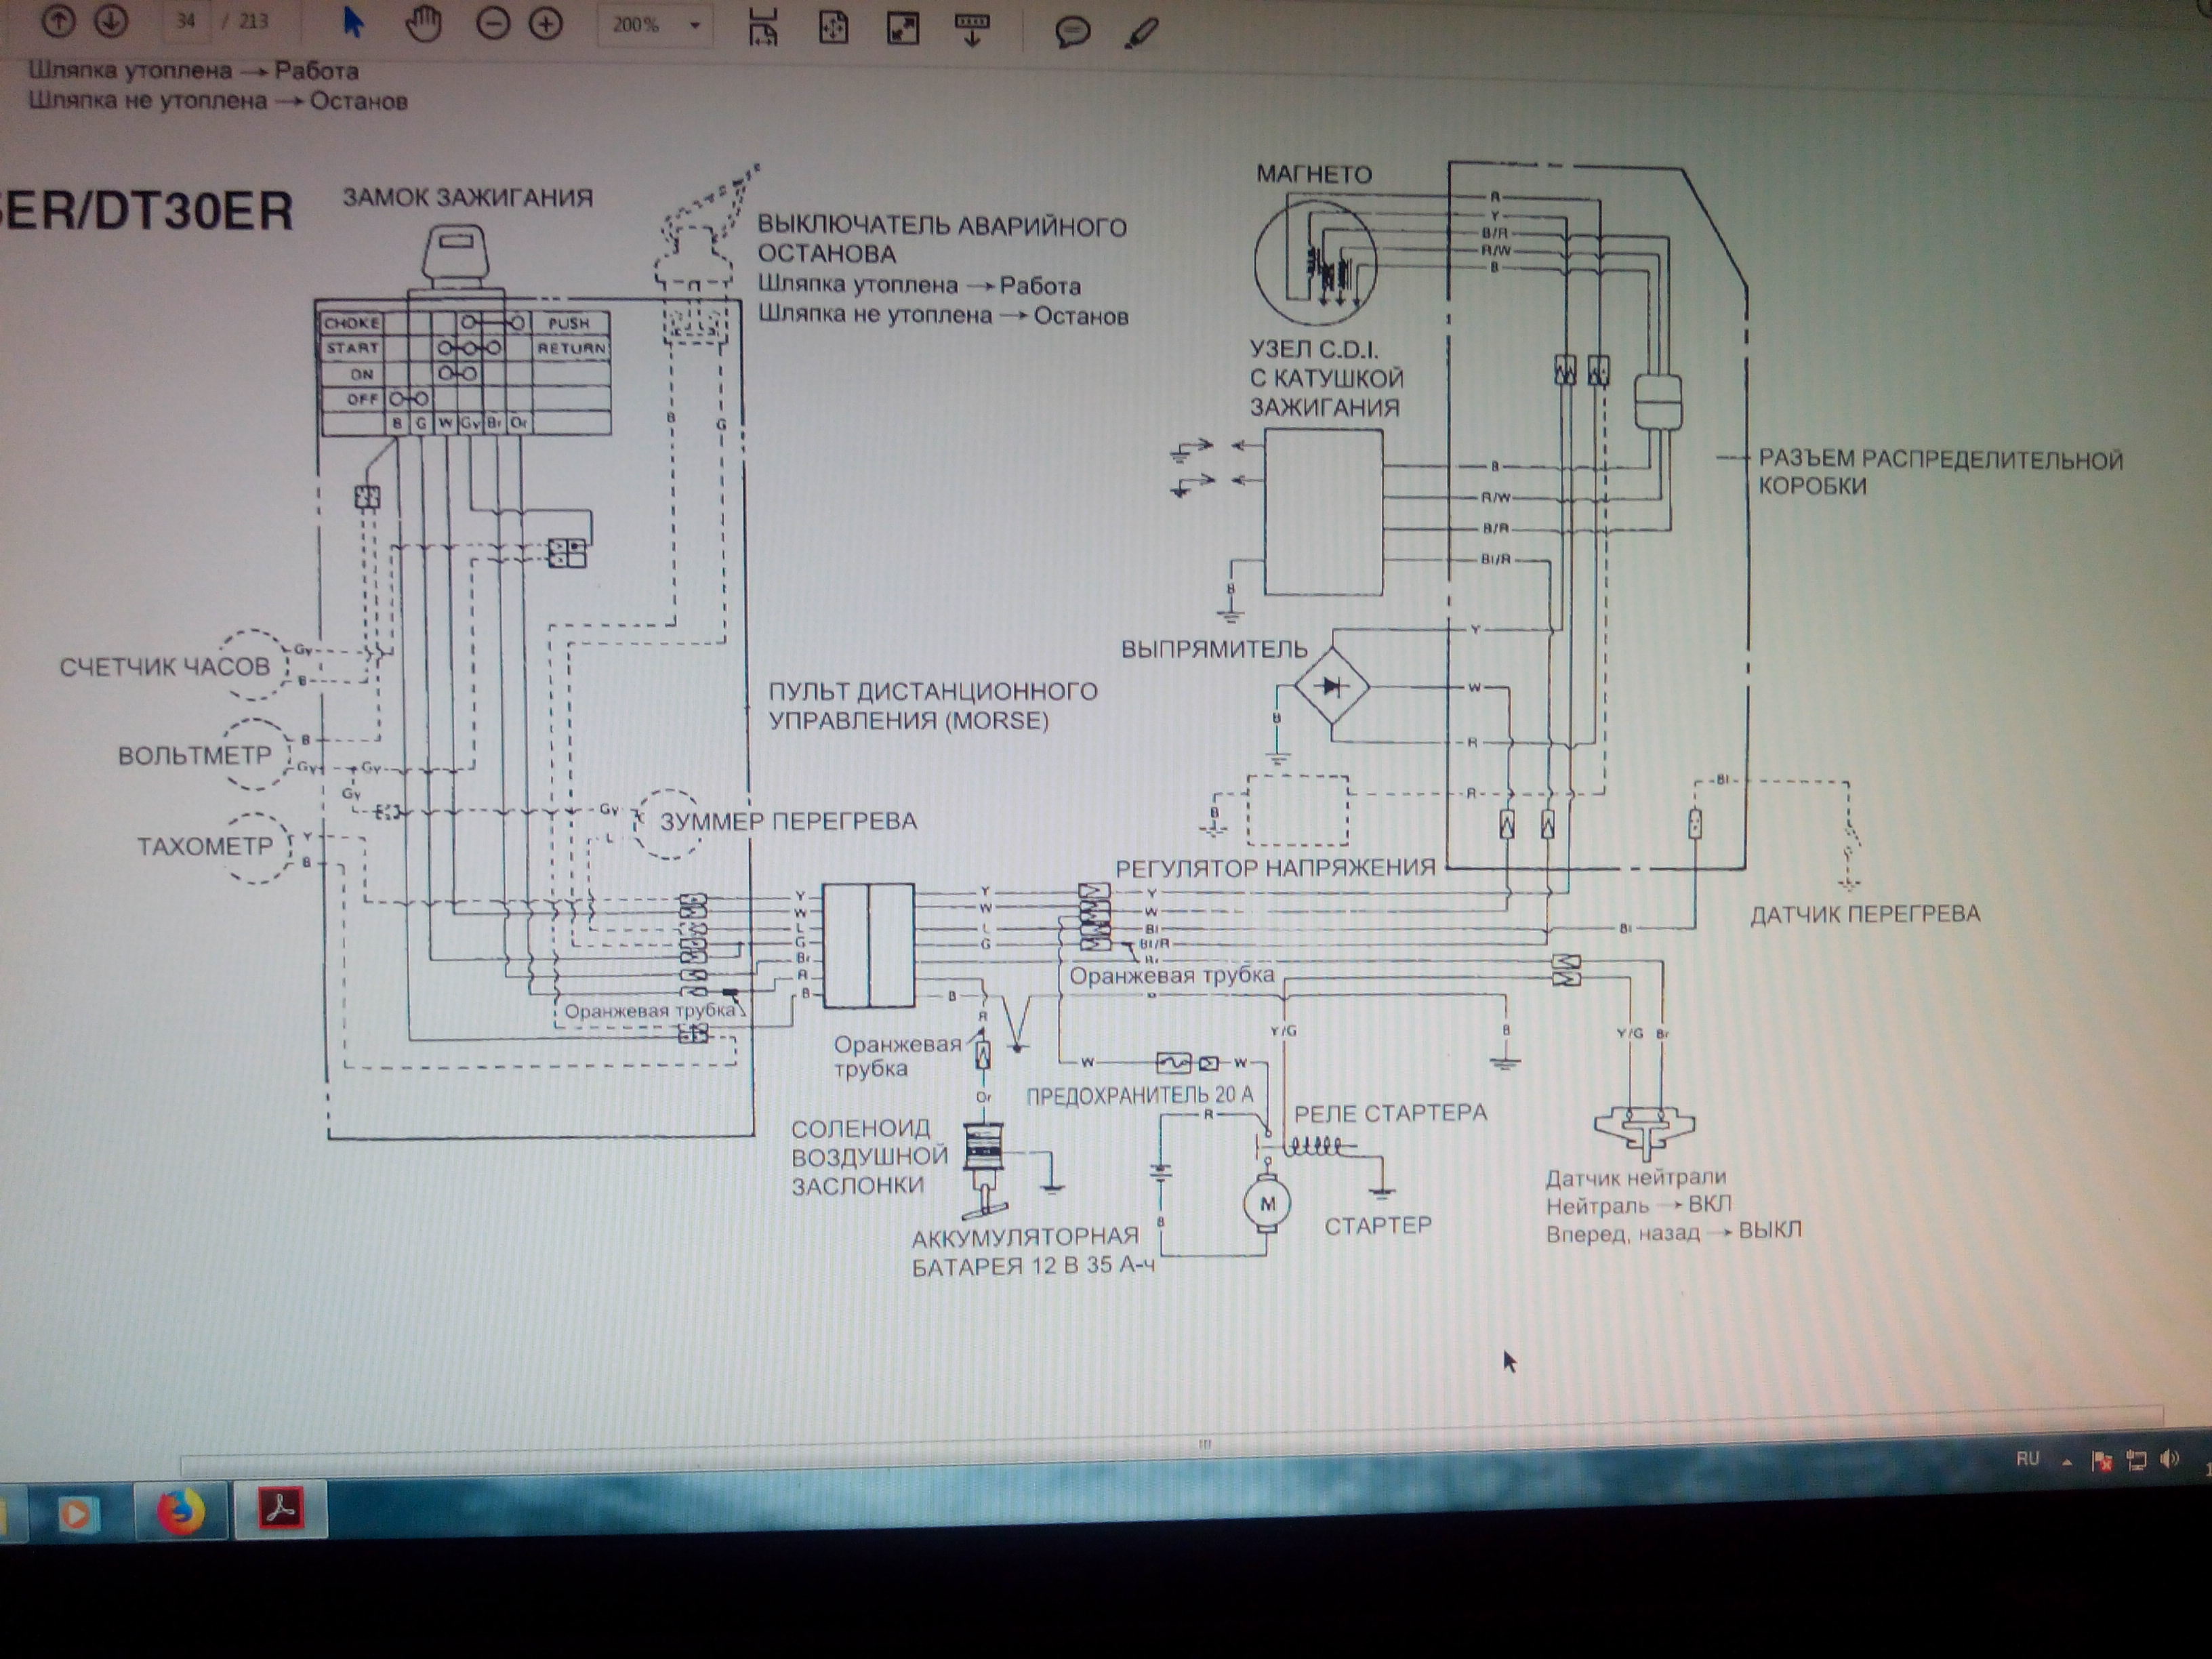Viewport: 2212px width, 1659px height.
Task: Show hidden tray icons arrow
Action: (2066, 1461)
